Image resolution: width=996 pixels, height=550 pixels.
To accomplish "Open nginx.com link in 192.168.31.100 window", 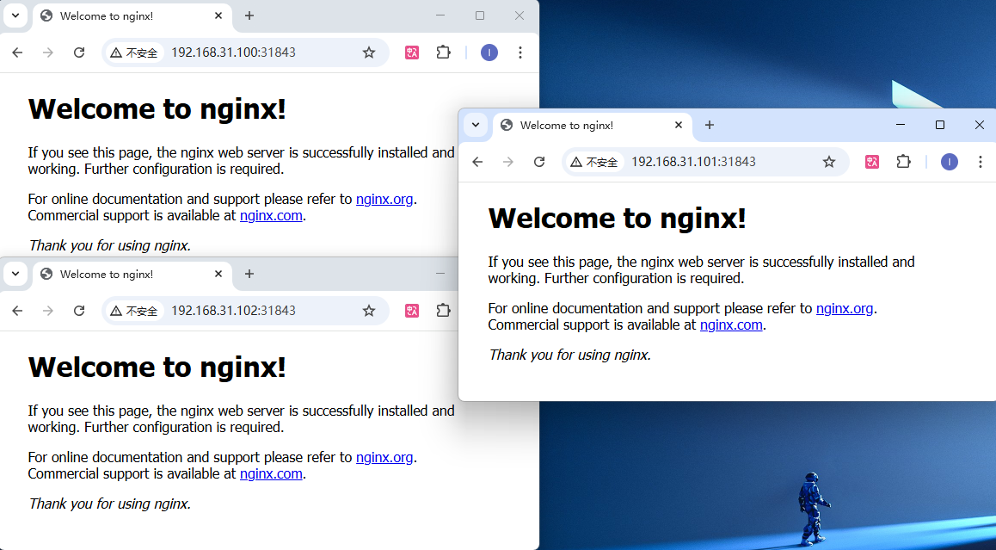I will coord(271,215).
